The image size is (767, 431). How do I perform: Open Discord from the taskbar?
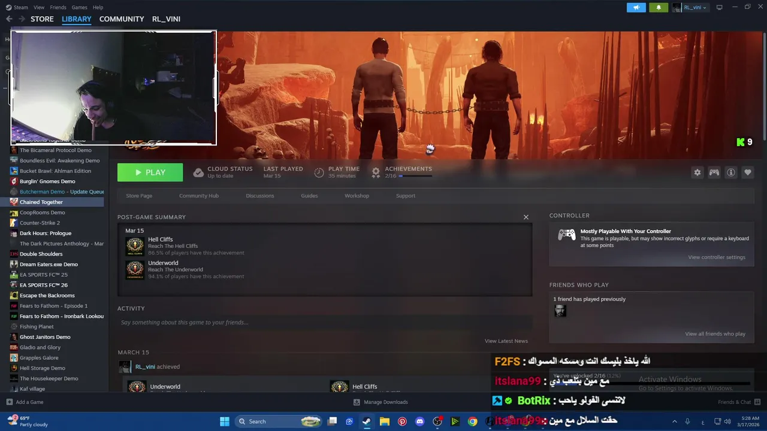tap(419, 421)
